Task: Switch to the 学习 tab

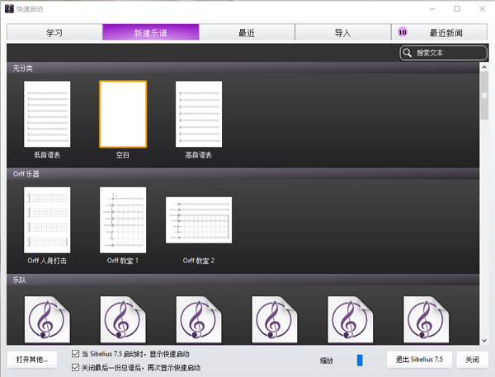Action: pyautogui.click(x=54, y=32)
